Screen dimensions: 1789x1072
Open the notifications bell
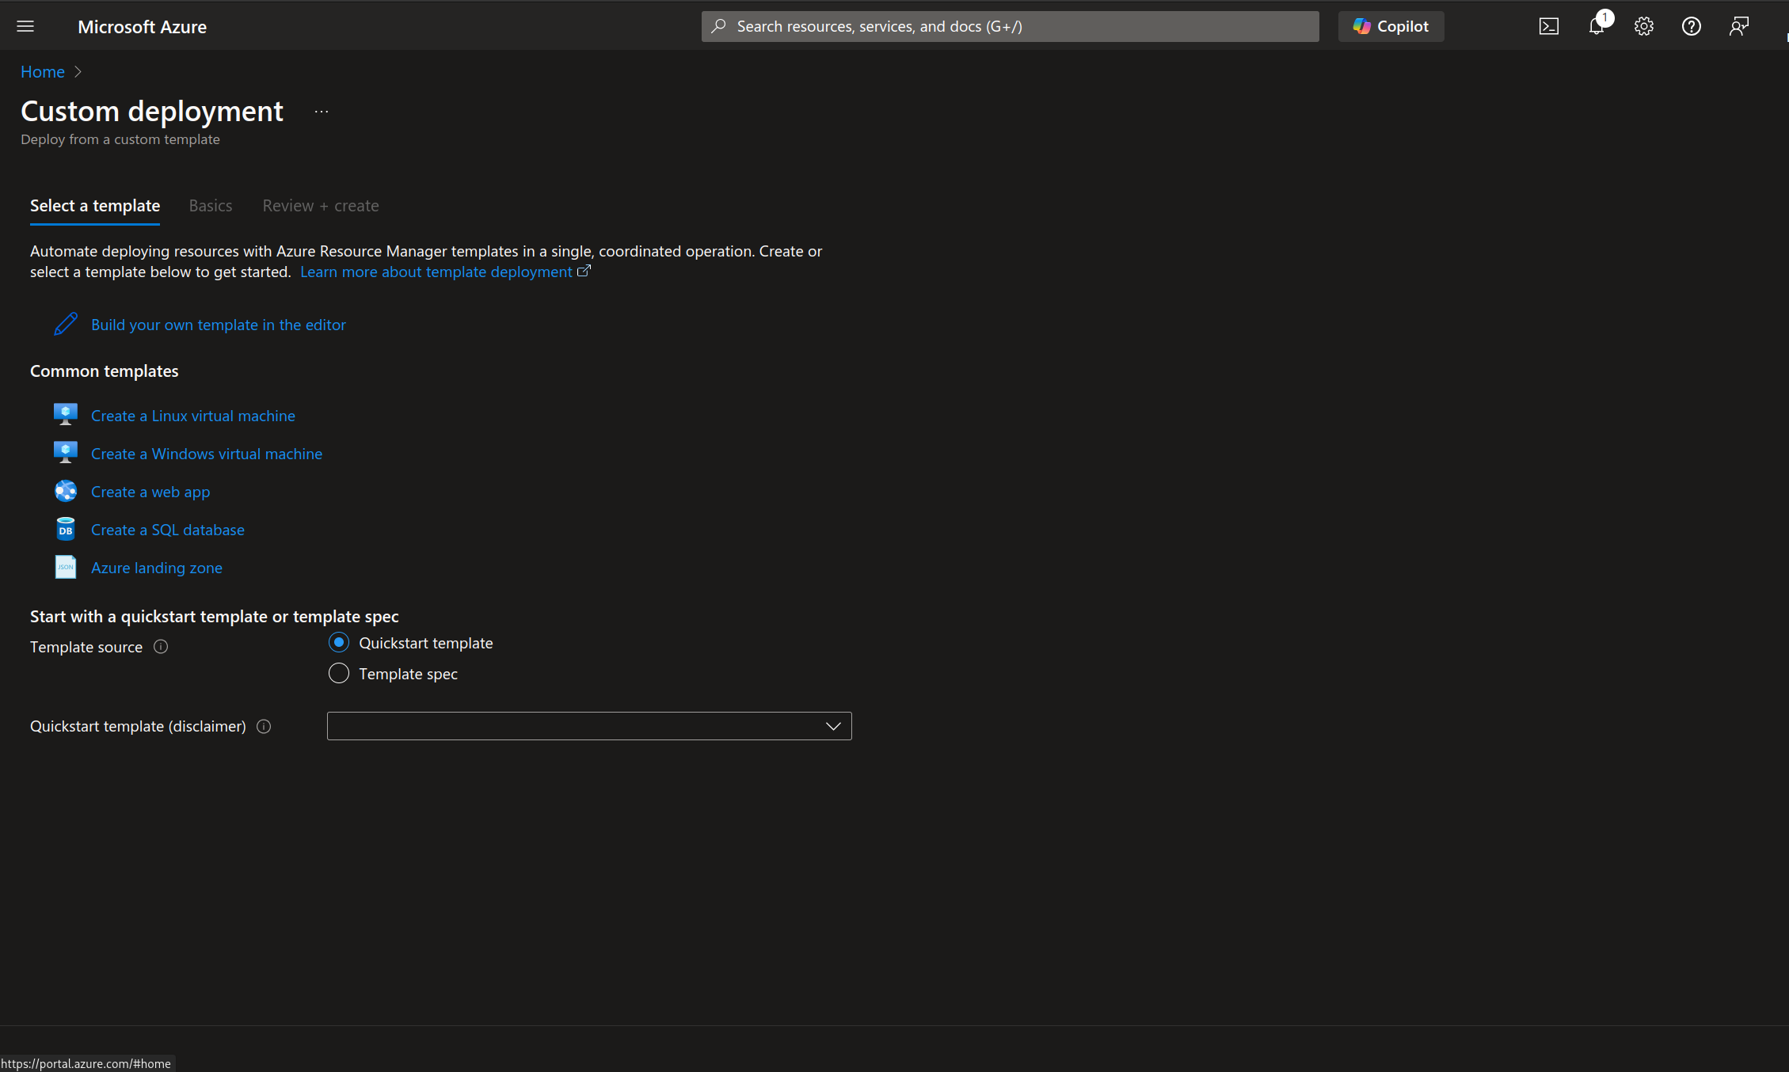pyautogui.click(x=1597, y=26)
